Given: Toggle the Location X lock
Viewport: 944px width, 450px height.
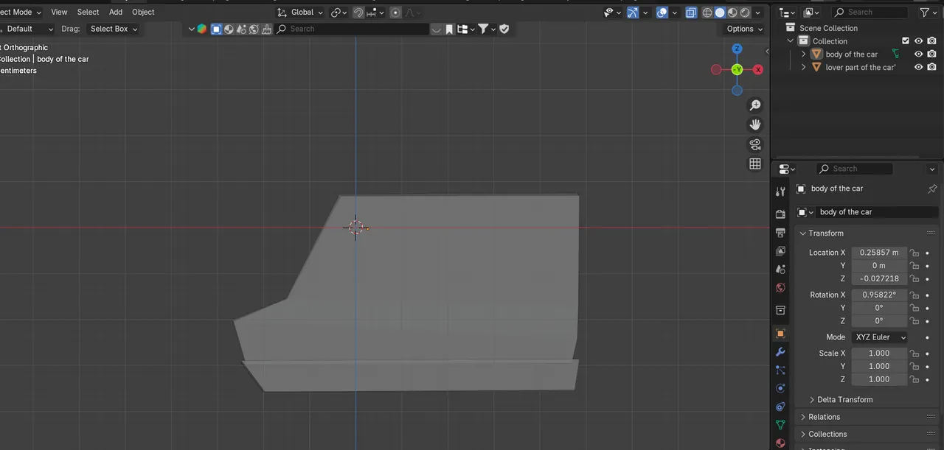Looking at the screenshot, I should (914, 253).
